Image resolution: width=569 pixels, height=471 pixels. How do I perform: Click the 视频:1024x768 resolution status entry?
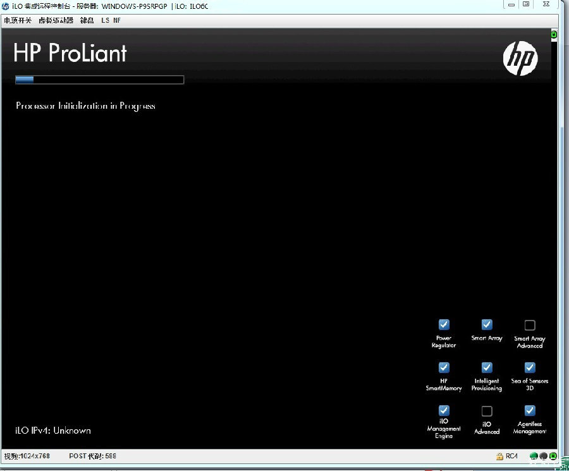point(27,456)
